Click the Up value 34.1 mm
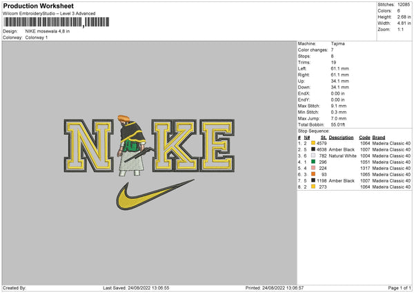Viewport: 414px width, 293px height. (339, 81)
